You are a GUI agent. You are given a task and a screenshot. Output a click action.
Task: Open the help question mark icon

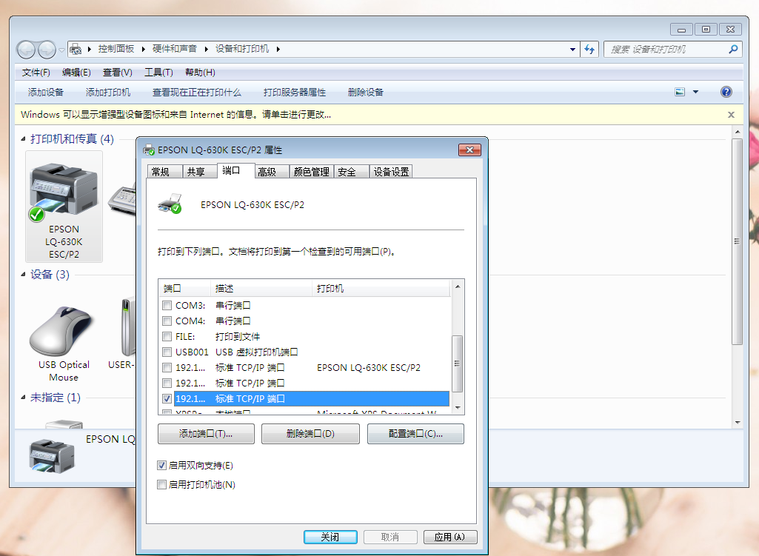click(x=726, y=92)
